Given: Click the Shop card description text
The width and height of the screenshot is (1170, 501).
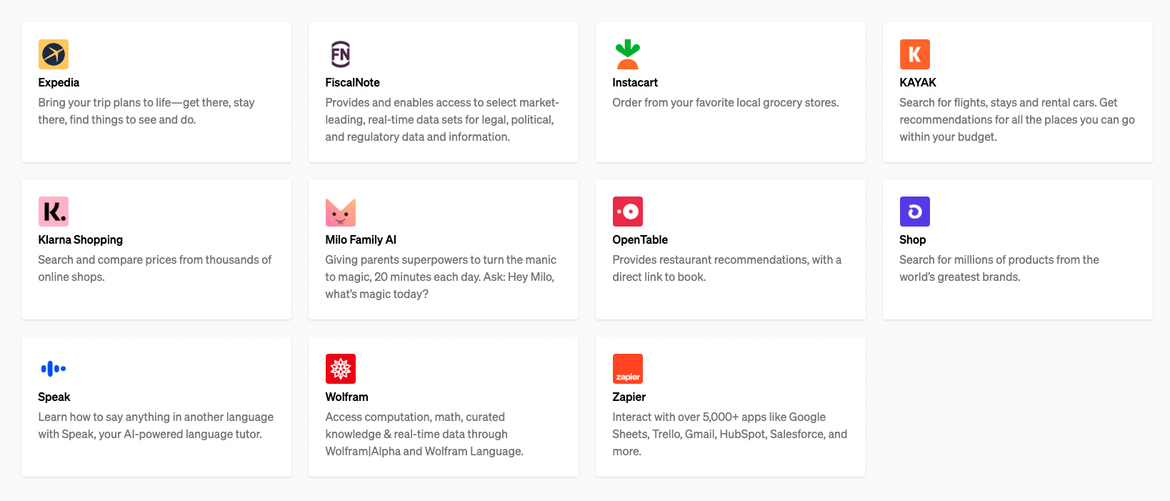Looking at the screenshot, I should coord(999,268).
